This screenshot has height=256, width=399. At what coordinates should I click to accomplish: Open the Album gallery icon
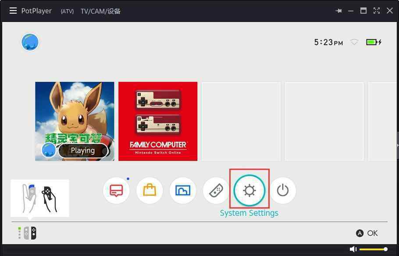tap(183, 191)
